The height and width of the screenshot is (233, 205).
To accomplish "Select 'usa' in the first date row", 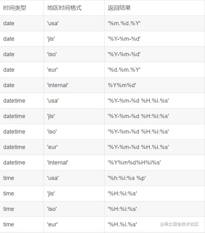I will [x=53, y=23].
